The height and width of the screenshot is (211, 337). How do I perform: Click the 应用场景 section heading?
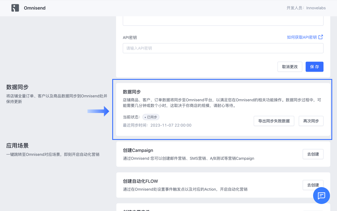click(17, 146)
